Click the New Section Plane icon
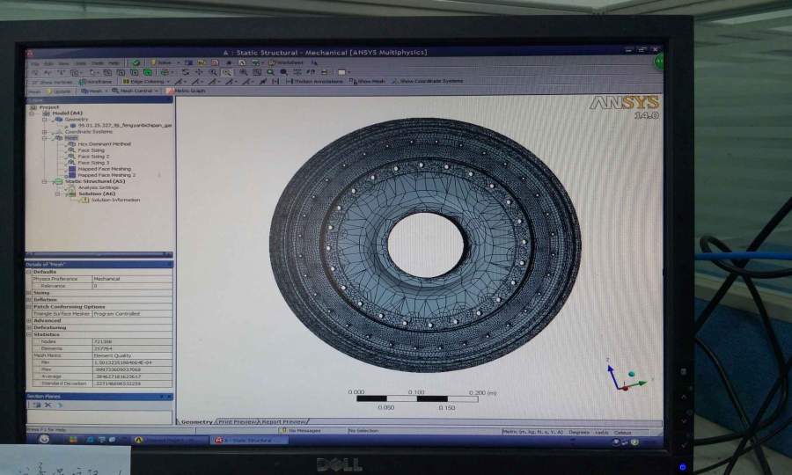Viewport: 792px width, 475px height. (x=36, y=405)
